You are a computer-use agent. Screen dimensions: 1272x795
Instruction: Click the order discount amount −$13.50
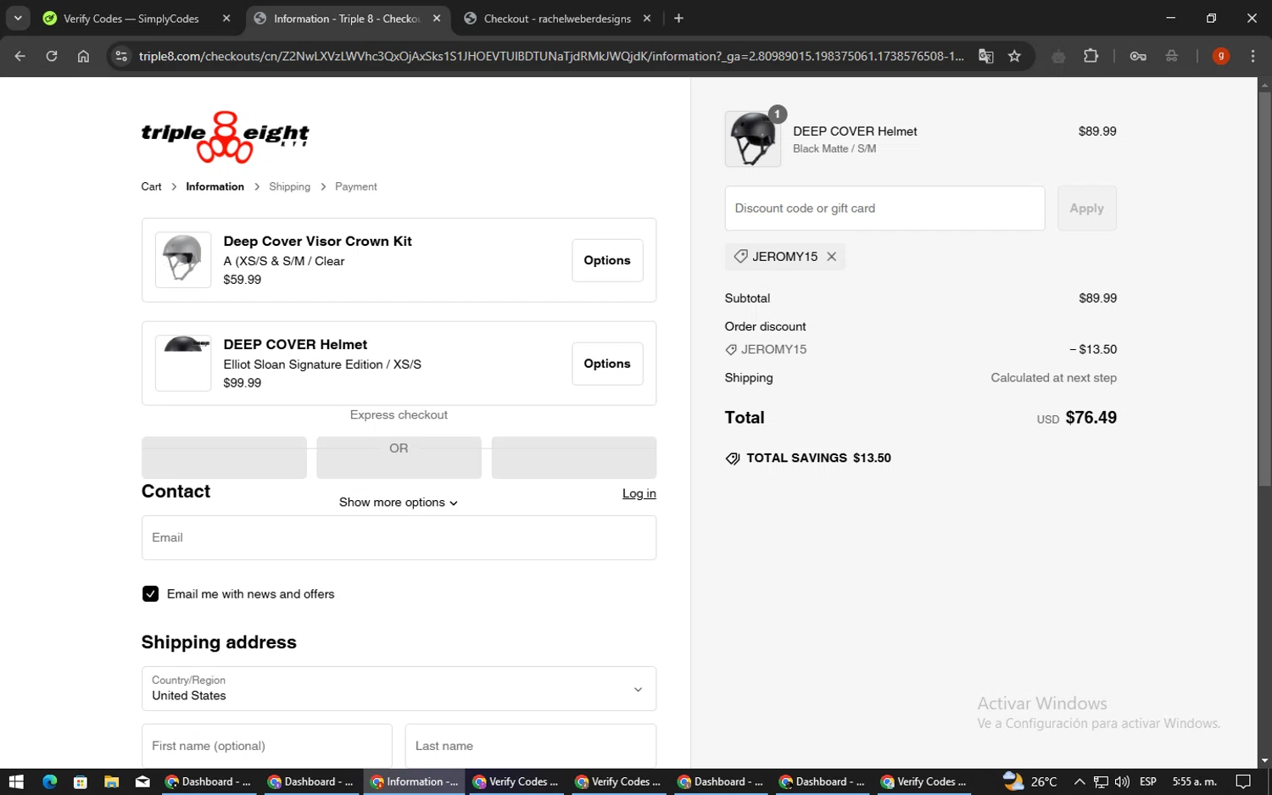(x=1093, y=349)
